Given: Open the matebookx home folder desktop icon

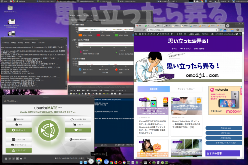Looking at the screenshot, I should [x=10, y=9].
